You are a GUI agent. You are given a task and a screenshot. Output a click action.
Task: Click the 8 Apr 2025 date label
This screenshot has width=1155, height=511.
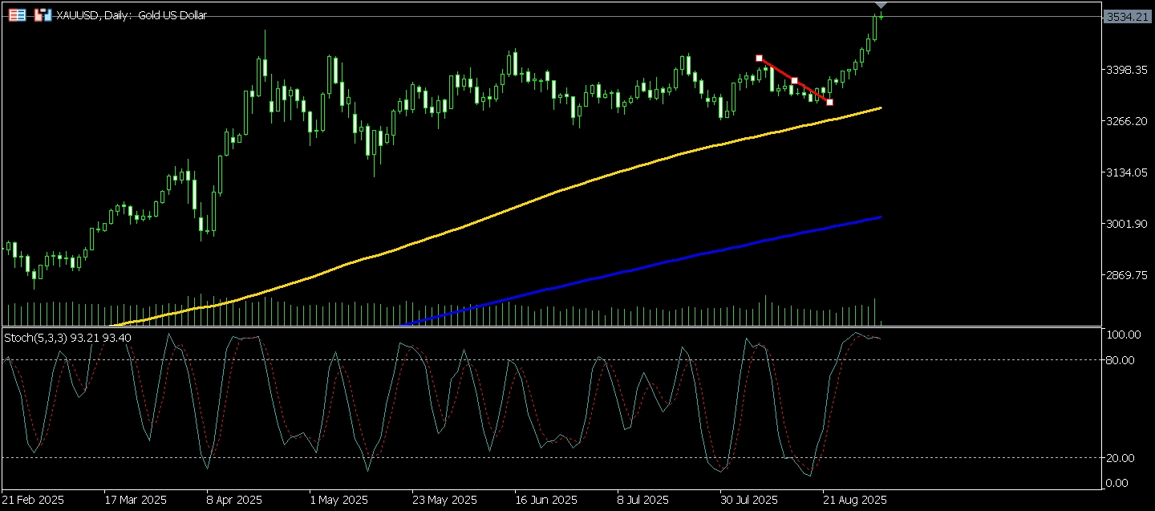pos(235,500)
